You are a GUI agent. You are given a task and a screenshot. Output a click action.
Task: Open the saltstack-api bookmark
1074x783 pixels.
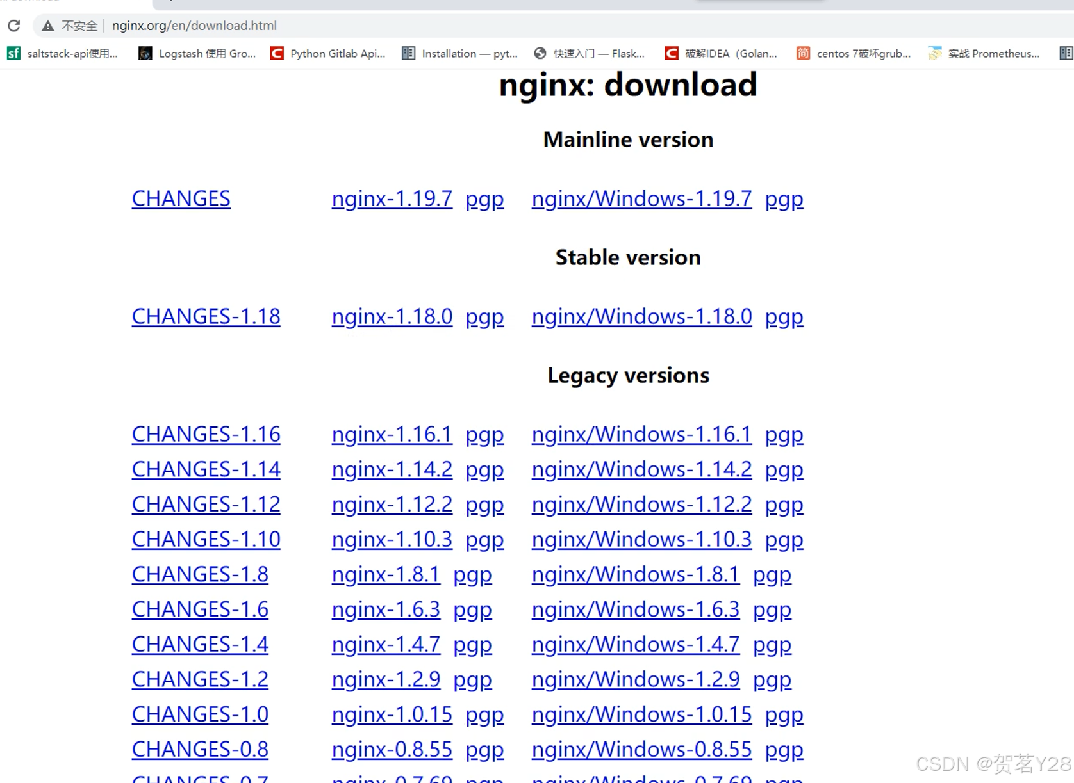[62, 54]
